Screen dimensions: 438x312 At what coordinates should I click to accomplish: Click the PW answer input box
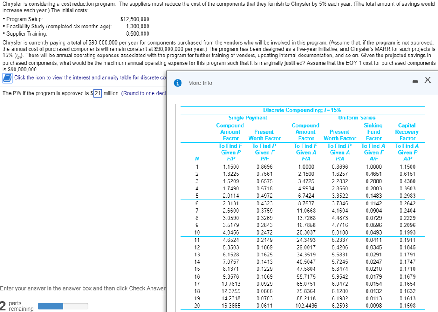click(x=98, y=93)
